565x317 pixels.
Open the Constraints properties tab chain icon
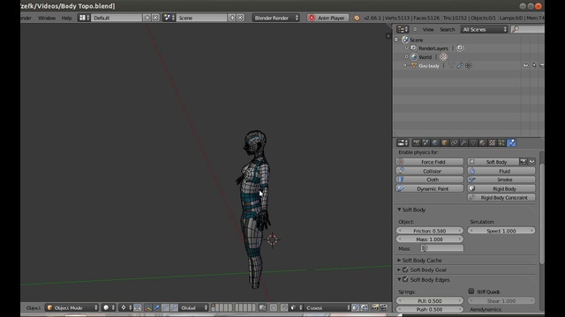click(454, 143)
